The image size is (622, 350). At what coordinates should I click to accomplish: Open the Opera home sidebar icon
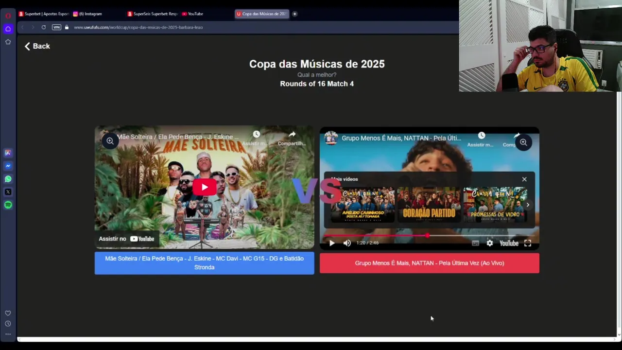pyautogui.click(x=8, y=29)
